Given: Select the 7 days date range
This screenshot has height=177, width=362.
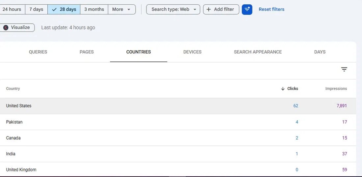Looking at the screenshot, I should (36, 9).
